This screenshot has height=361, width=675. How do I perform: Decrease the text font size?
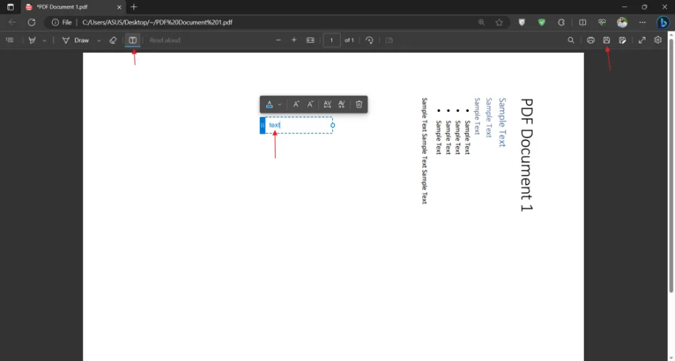pyautogui.click(x=310, y=104)
